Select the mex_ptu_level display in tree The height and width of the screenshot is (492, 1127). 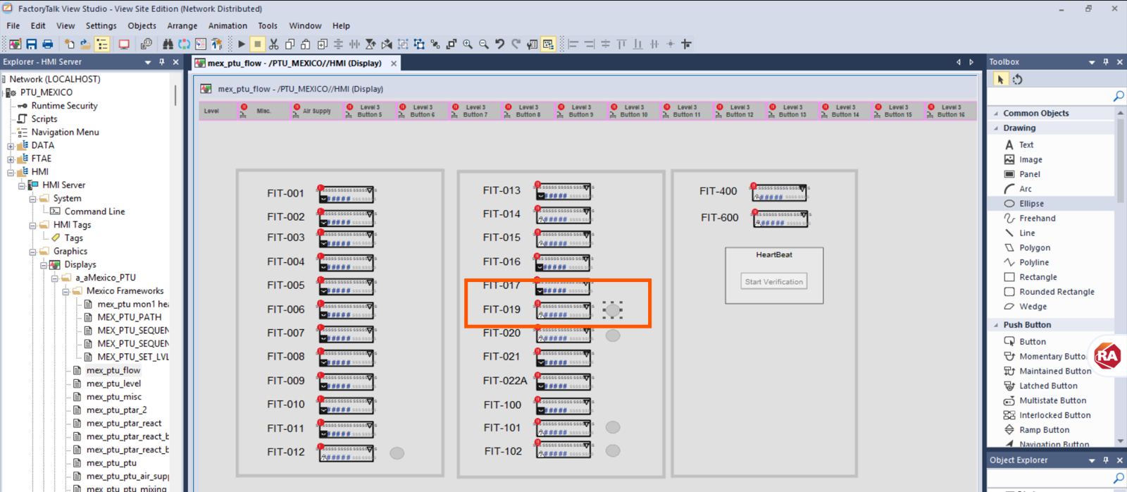113,383
